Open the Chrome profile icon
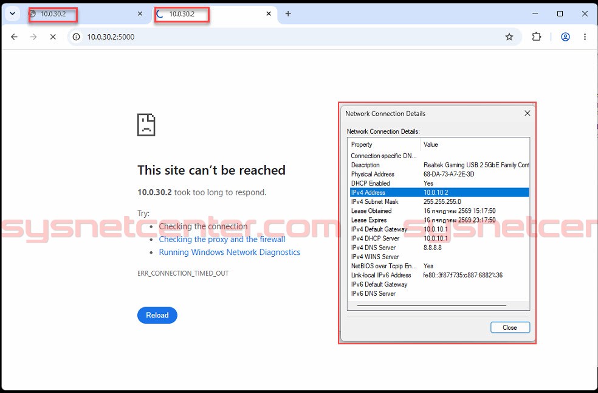The image size is (598, 393). (x=565, y=37)
